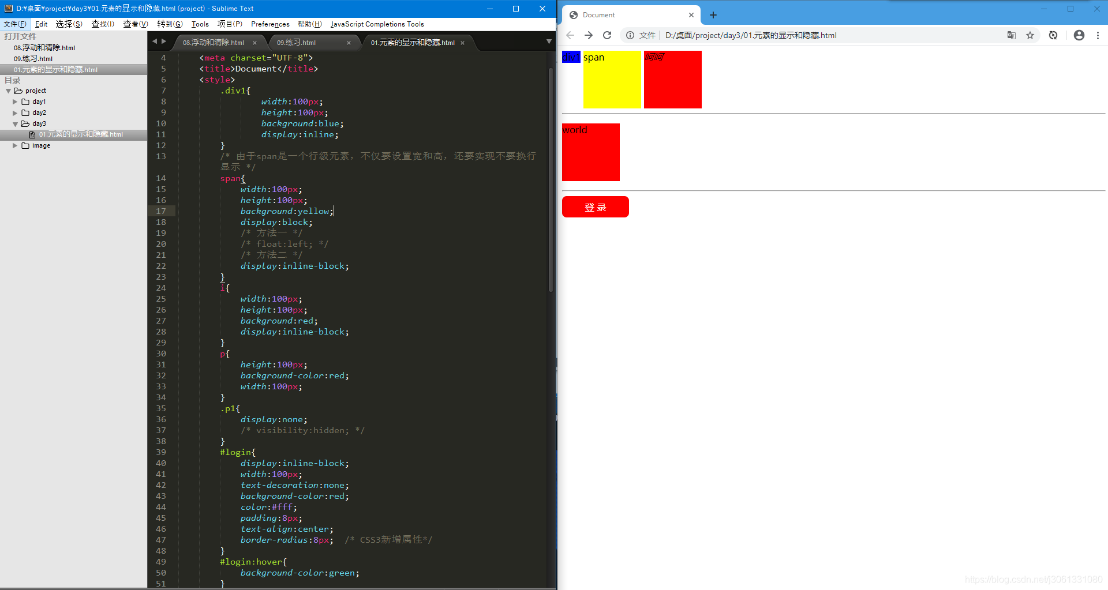This screenshot has width=1108, height=590.
Task: Bookmark this page with the star icon
Action: pos(1030,35)
